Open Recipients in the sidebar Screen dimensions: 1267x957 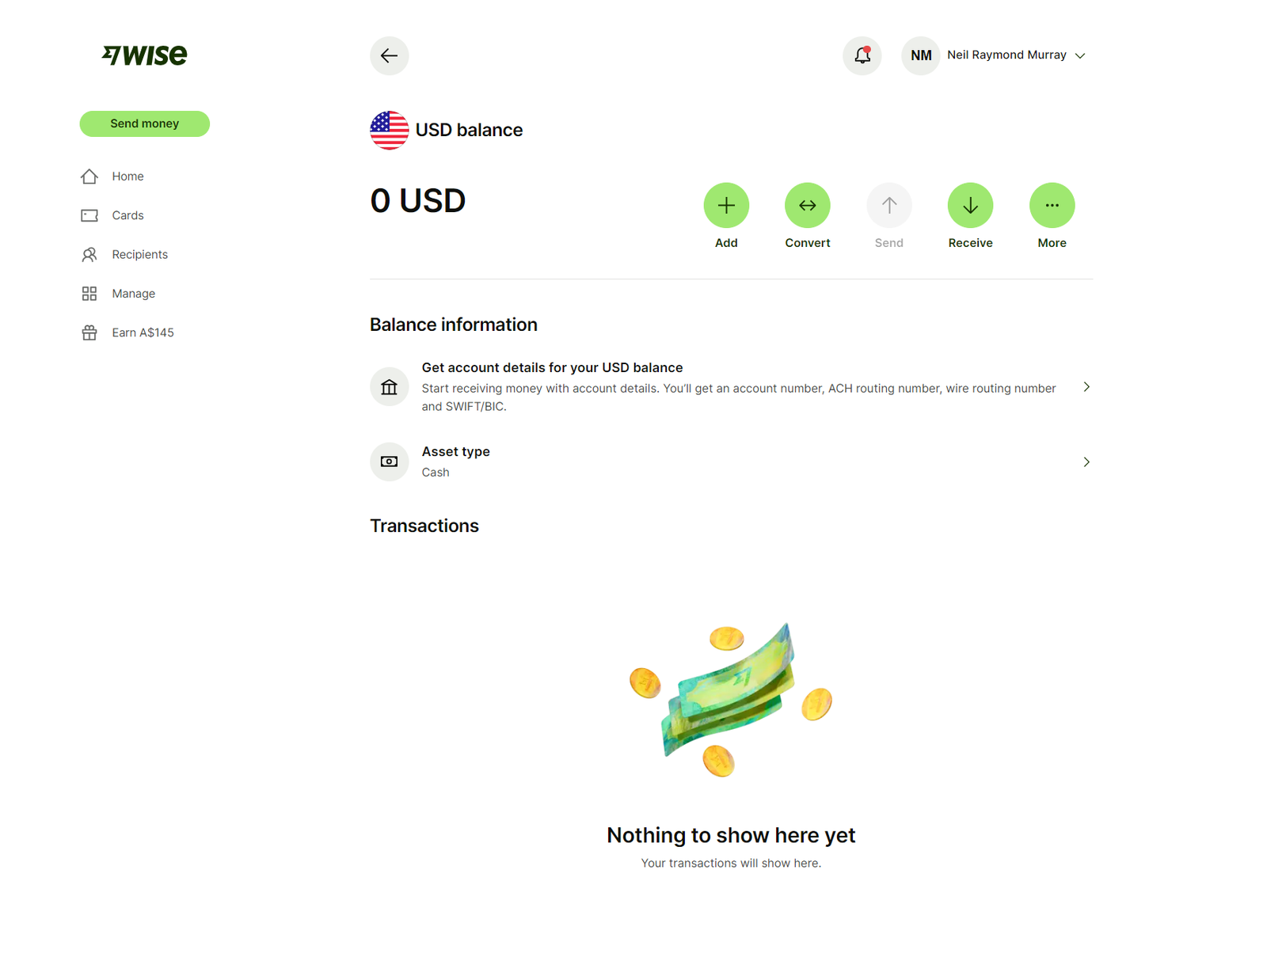click(x=139, y=255)
